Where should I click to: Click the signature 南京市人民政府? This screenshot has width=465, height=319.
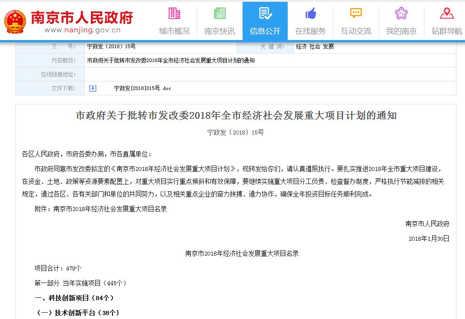[427, 224]
